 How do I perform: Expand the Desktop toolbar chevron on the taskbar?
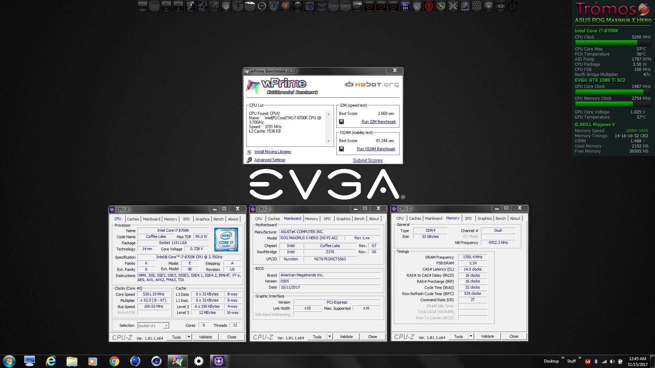(563, 358)
